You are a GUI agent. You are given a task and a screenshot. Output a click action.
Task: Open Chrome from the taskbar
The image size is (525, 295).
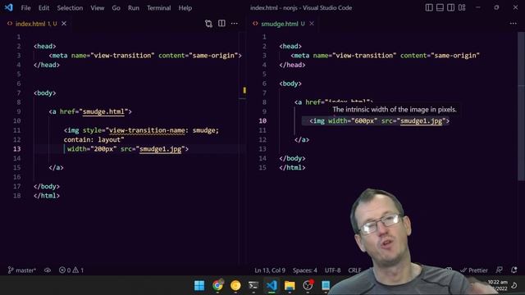coord(217,285)
